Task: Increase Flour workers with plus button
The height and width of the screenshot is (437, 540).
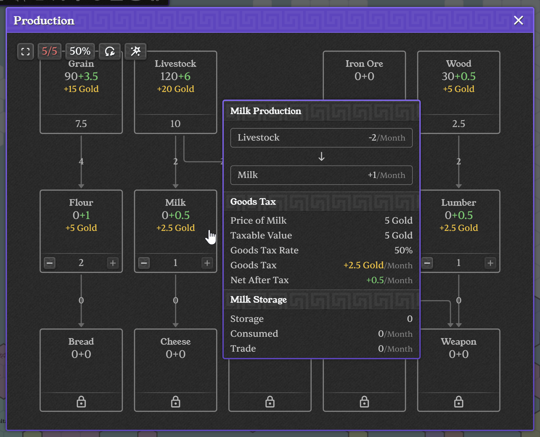Action: tap(113, 263)
